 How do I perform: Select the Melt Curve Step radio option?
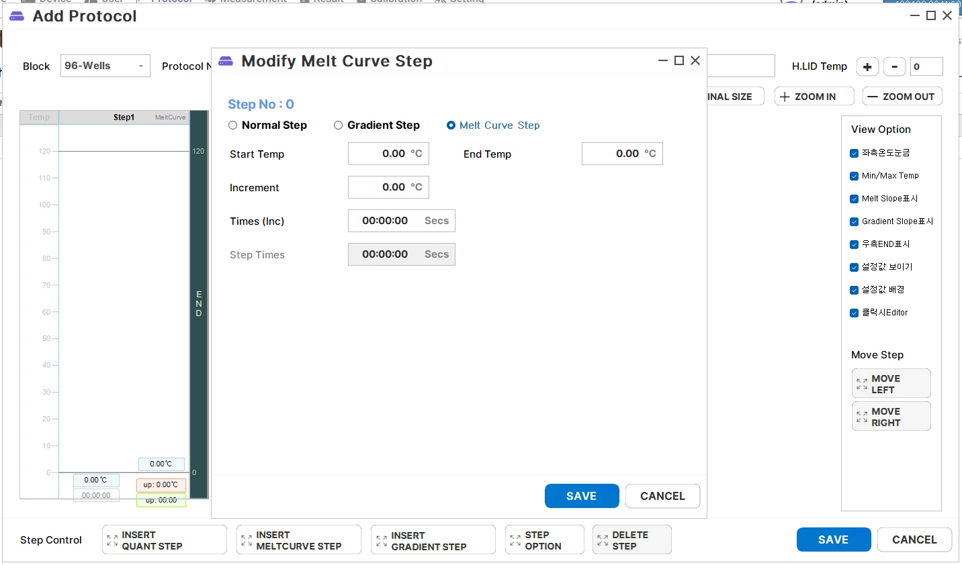pyautogui.click(x=451, y=125)
